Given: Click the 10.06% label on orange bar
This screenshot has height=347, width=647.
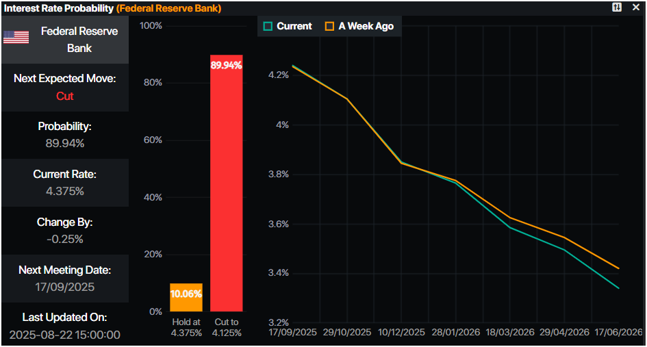Looking at the screenshot, I should pyautogui.click(x=186, y=294).
